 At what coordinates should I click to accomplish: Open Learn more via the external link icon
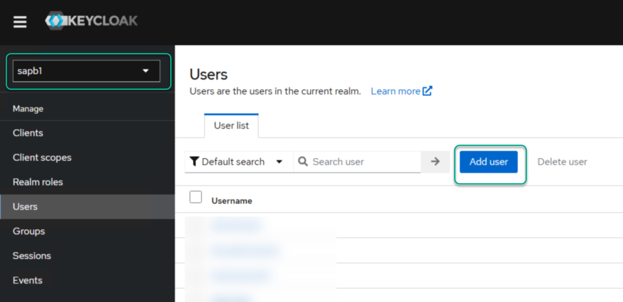(x=428, y=91)
